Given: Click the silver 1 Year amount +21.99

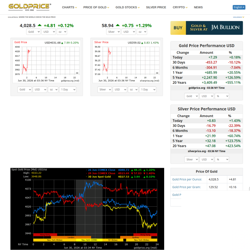Looking at the screenshot, I should click(x=210, y=136).
